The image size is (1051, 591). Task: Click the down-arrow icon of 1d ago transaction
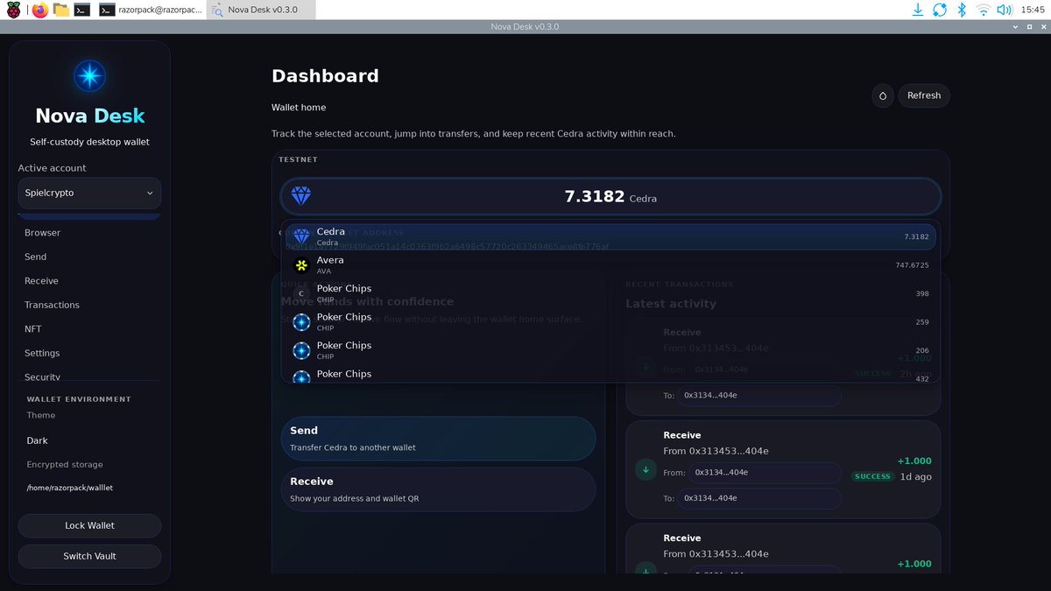point(645,469)
